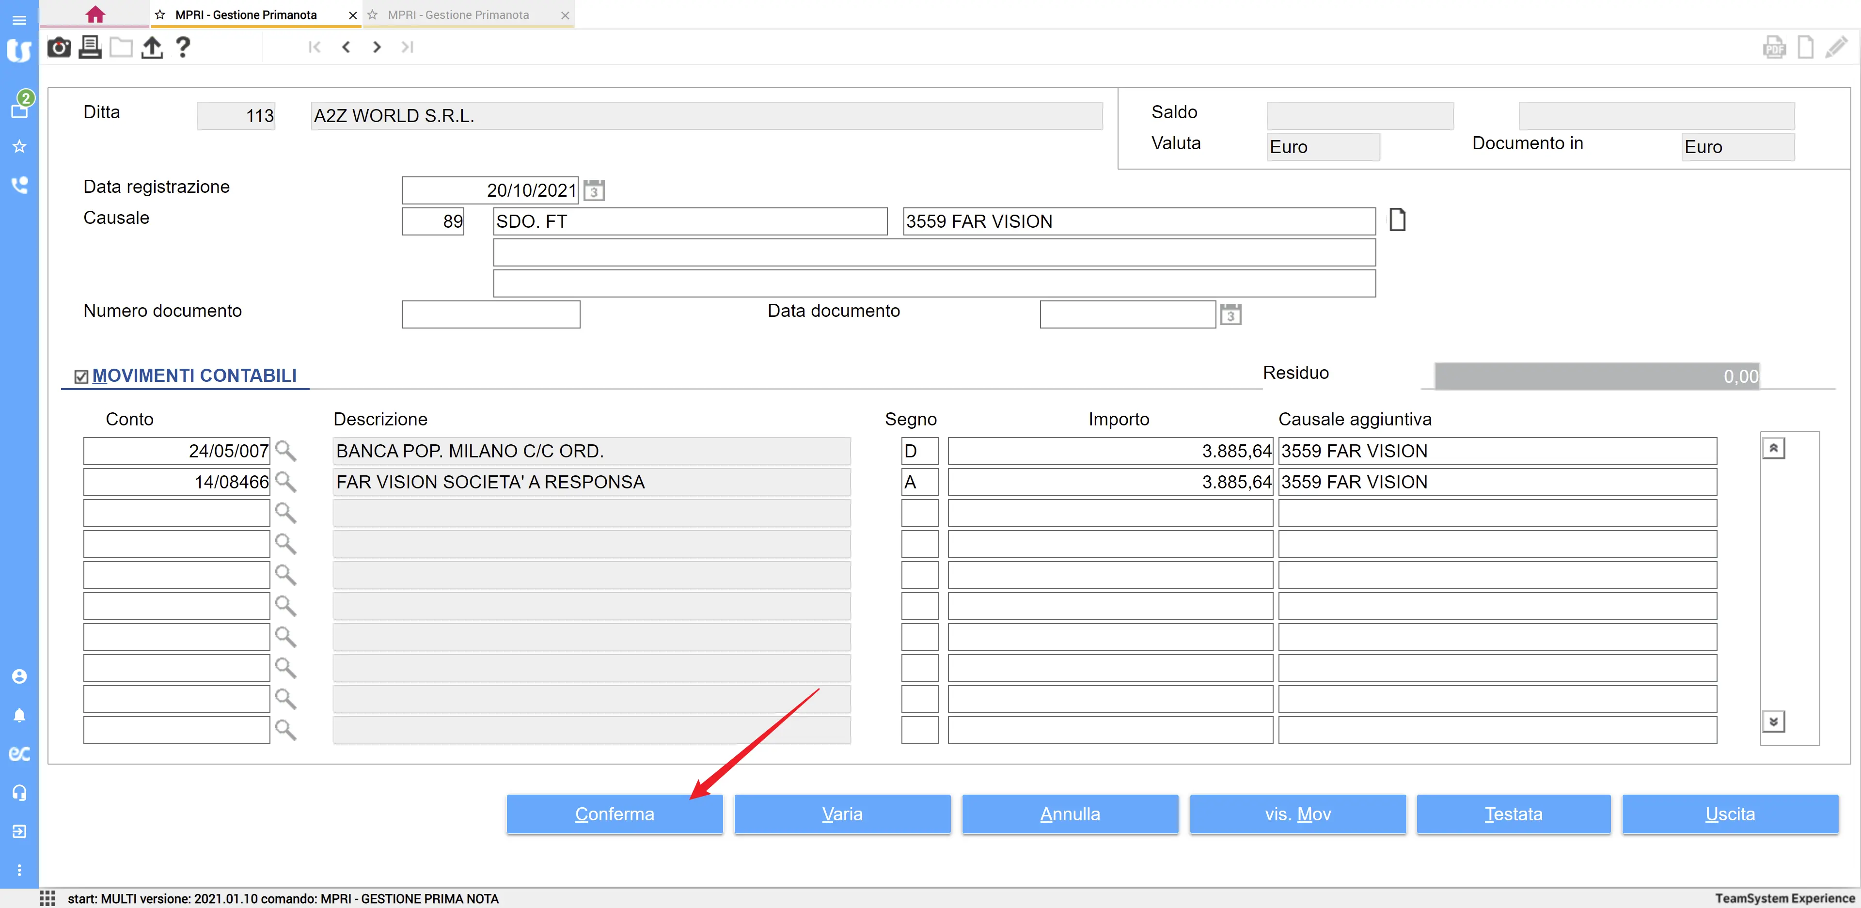
Task: Open calendar picker for Data registrazione
Action: click(594, 191)
